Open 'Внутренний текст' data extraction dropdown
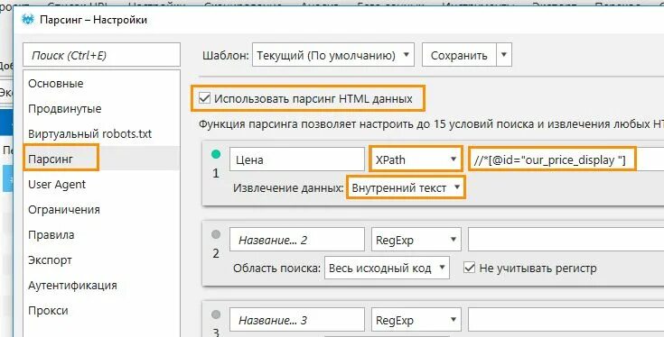 (406, 188)
